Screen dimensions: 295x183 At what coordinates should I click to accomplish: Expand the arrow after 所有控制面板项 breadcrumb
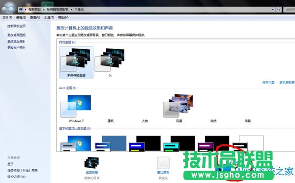[x=71, y=9]
